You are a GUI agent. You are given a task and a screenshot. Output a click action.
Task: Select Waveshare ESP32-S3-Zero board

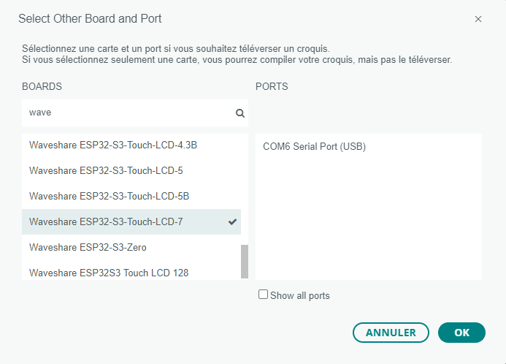131,247
